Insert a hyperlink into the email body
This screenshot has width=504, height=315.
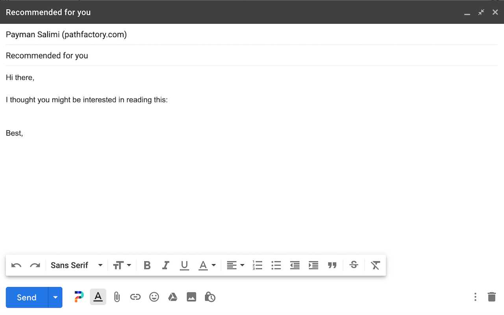[135, 297]
